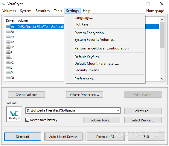Click the VeraCrypt logo in Volume group
The width and height of the screenshot is (169, 146).
[14, 114]
